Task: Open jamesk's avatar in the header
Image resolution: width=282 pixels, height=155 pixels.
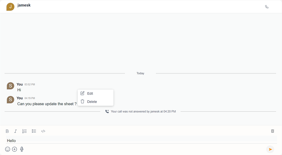Action: pos(10,7)
